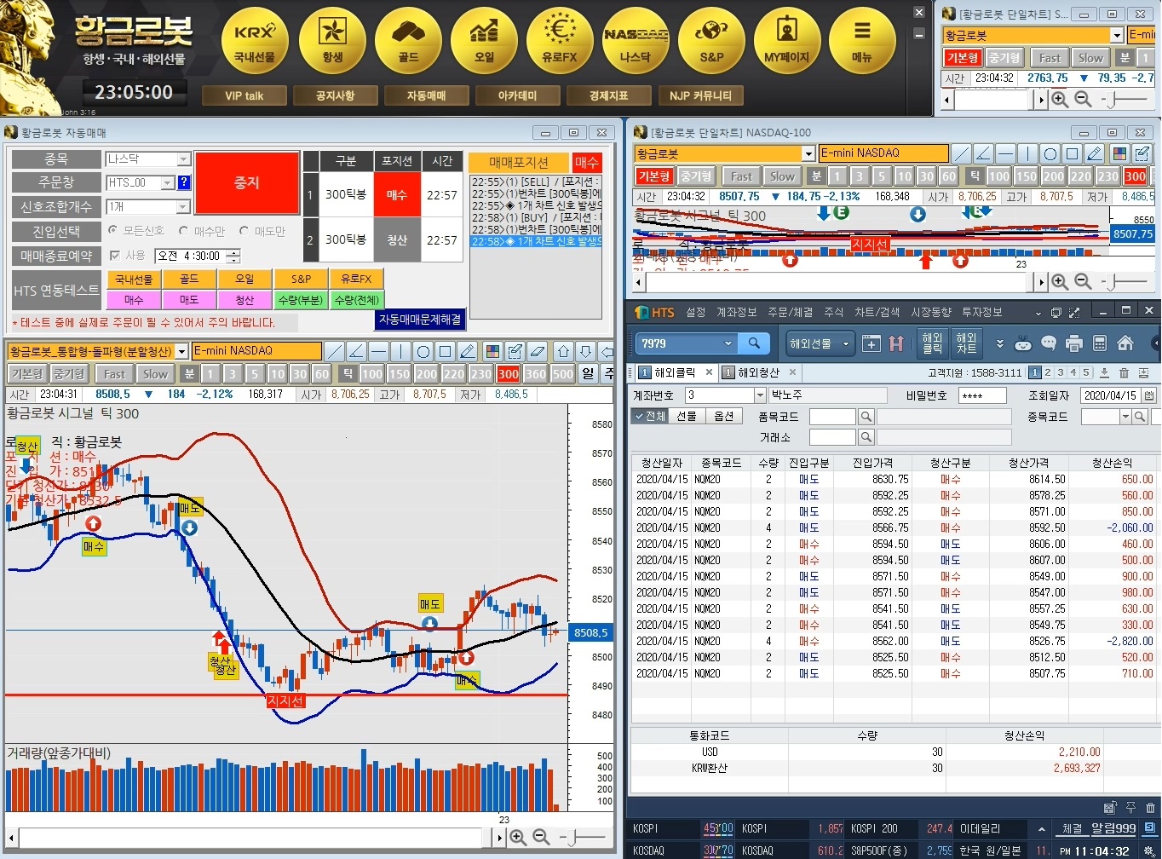Screen dimensions: 1162x859
Task: Expand 황금로봇 dropdown in NASDAQ-100 chart
Action: click(x=808, y=153)
